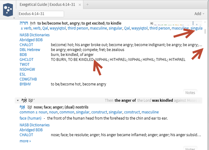Click the אַף lemma link

coord(22,107)
